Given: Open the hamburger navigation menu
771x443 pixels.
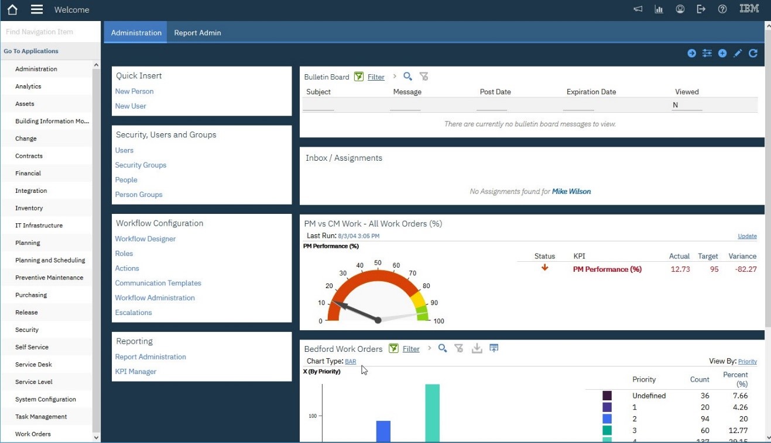Looking at the screenshot, I should (x=37, y=9).
